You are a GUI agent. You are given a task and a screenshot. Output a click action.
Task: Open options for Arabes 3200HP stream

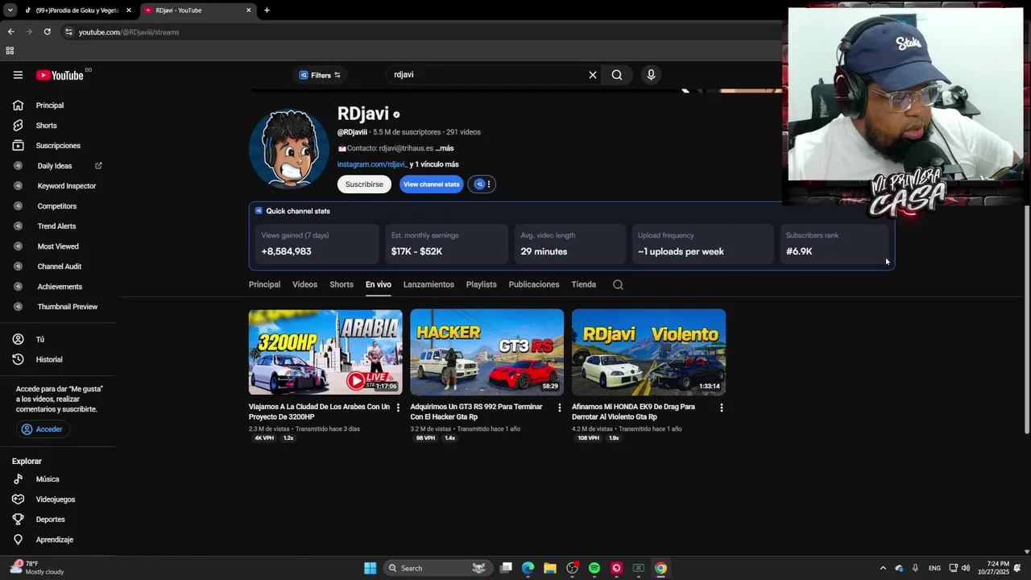click(x=398, y=408)
